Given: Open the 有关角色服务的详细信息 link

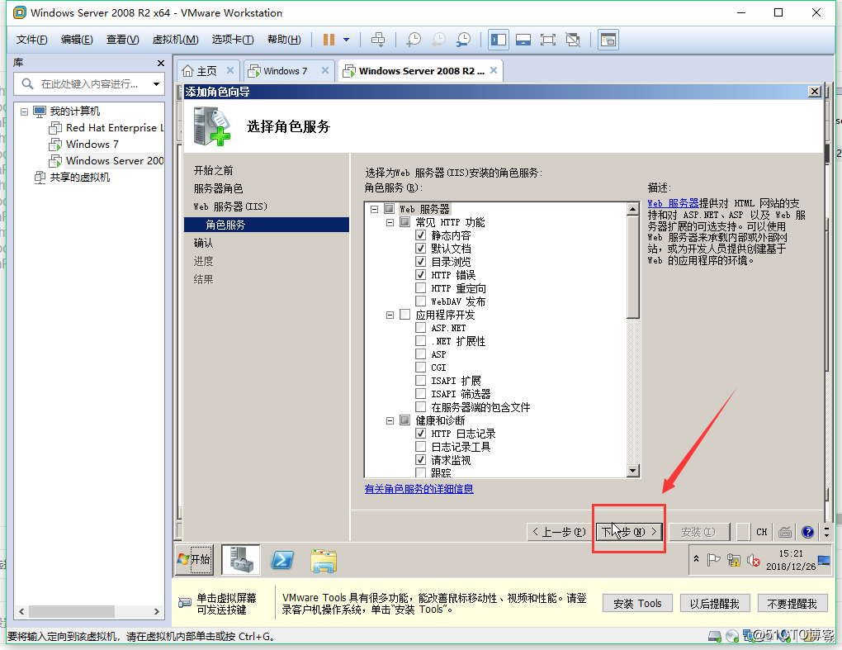Looking at the screenshot, I should (419, 489).
